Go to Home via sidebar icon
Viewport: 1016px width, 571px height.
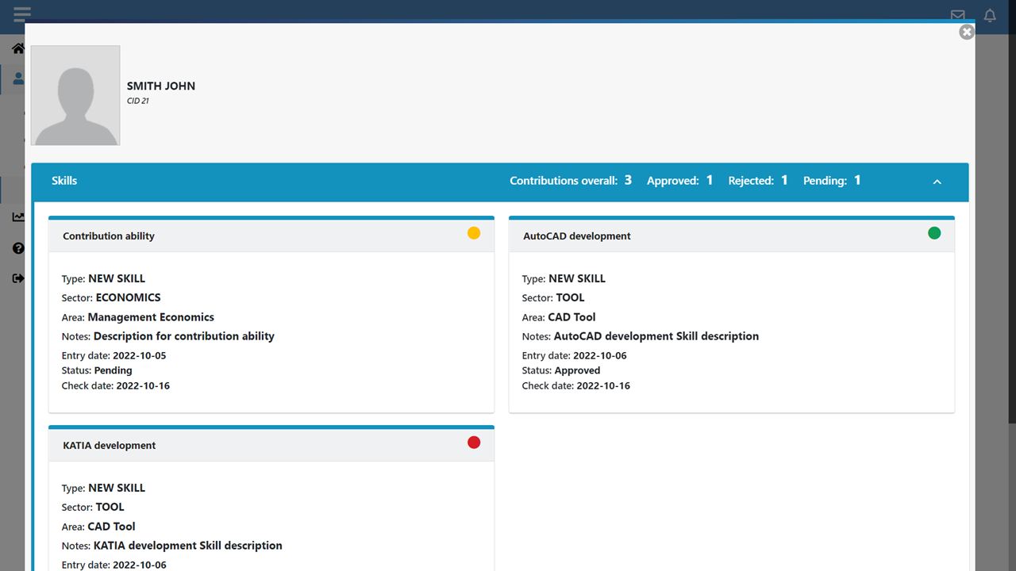point(17,49)
